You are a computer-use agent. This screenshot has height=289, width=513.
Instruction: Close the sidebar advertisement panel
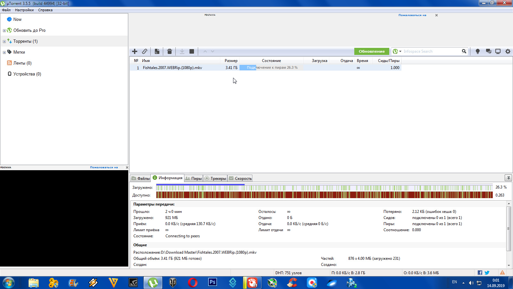127,167
